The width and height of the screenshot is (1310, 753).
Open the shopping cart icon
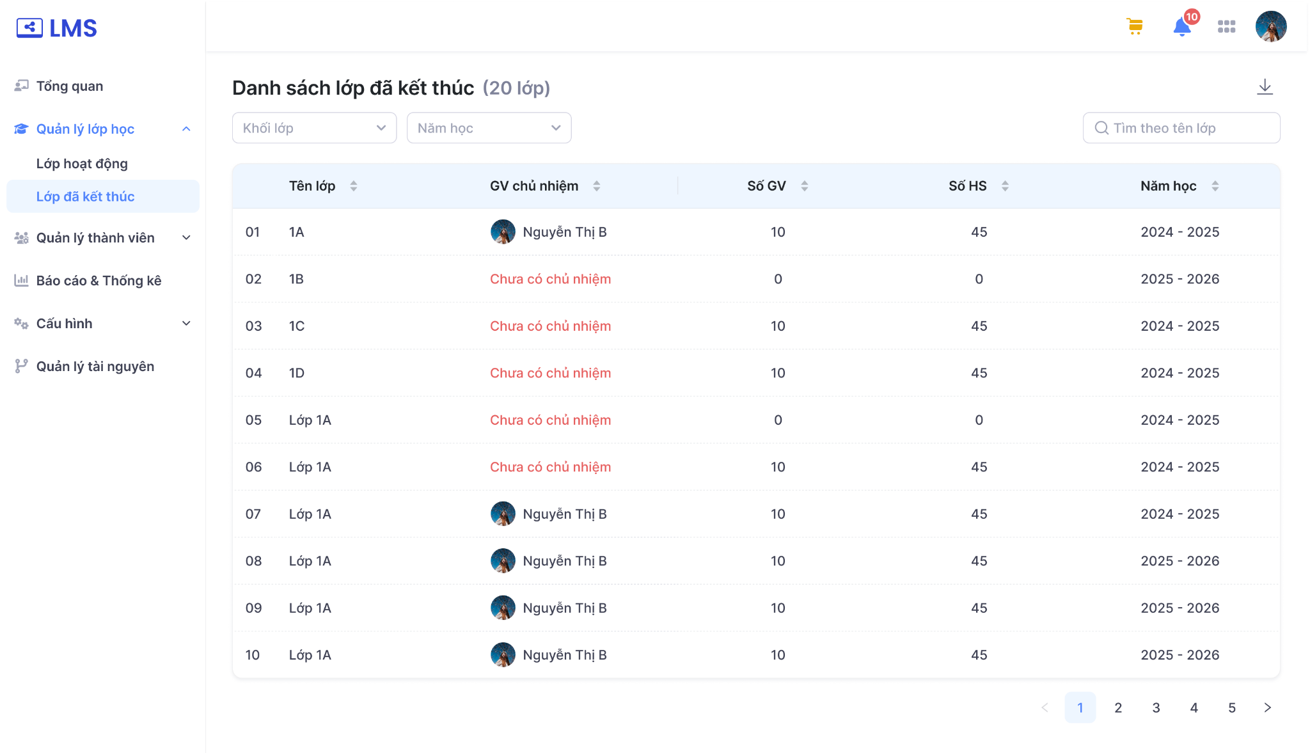point(1135,26)
